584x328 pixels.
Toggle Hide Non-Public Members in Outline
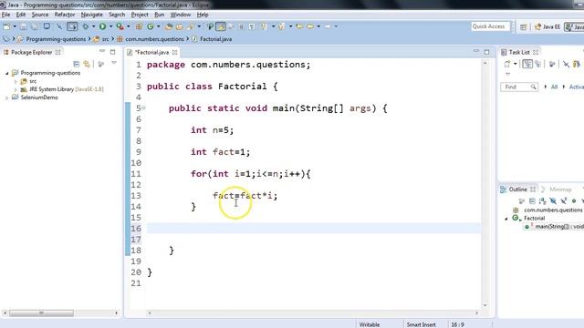pos(574,201)
